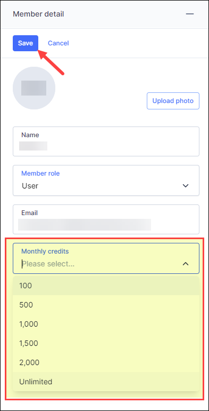The height and width of the screenshot is (411, 209).
Task: Click the Upload photo button
Action: (173, 101)
